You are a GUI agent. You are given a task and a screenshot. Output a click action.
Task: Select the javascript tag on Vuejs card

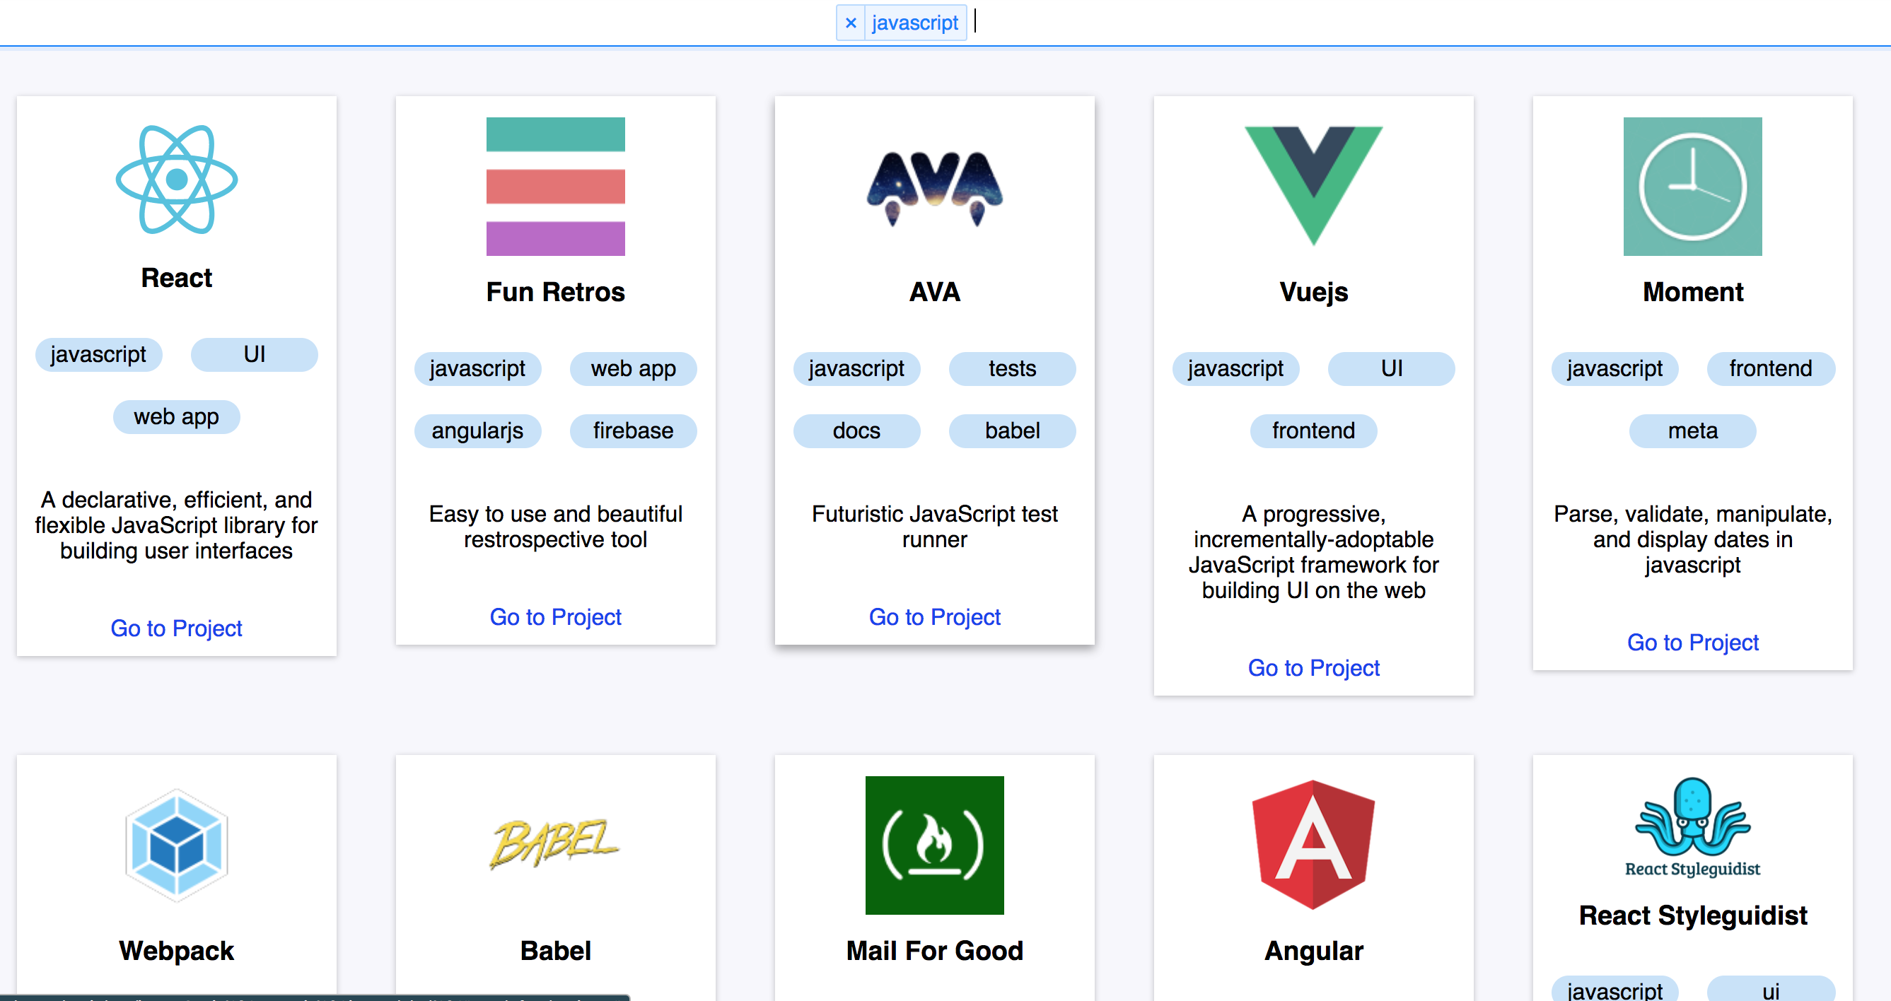1235,368
